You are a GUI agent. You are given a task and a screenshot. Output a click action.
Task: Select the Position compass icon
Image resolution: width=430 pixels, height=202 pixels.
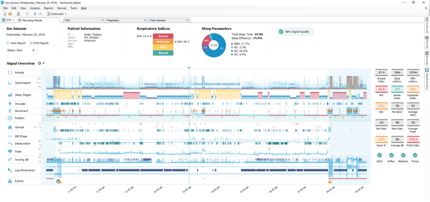10,118
